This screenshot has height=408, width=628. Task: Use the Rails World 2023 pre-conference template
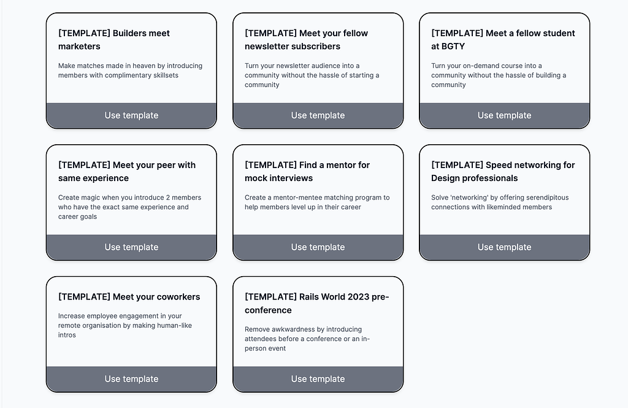pos(318,379)
